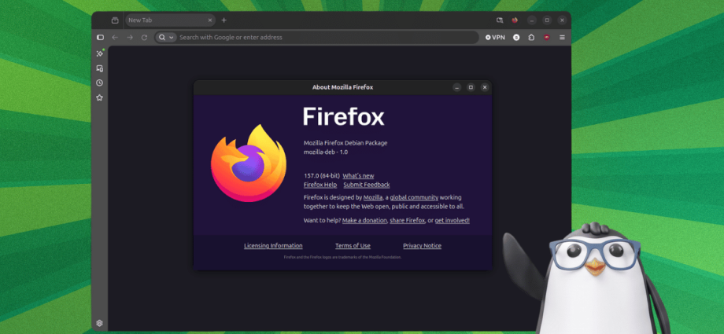
Task: Open the Privacy Notice link
Action: click(422, 246)
